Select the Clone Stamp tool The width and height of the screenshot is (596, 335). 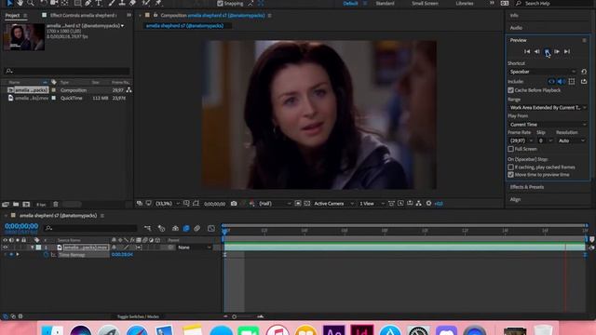tap(122, 3)
